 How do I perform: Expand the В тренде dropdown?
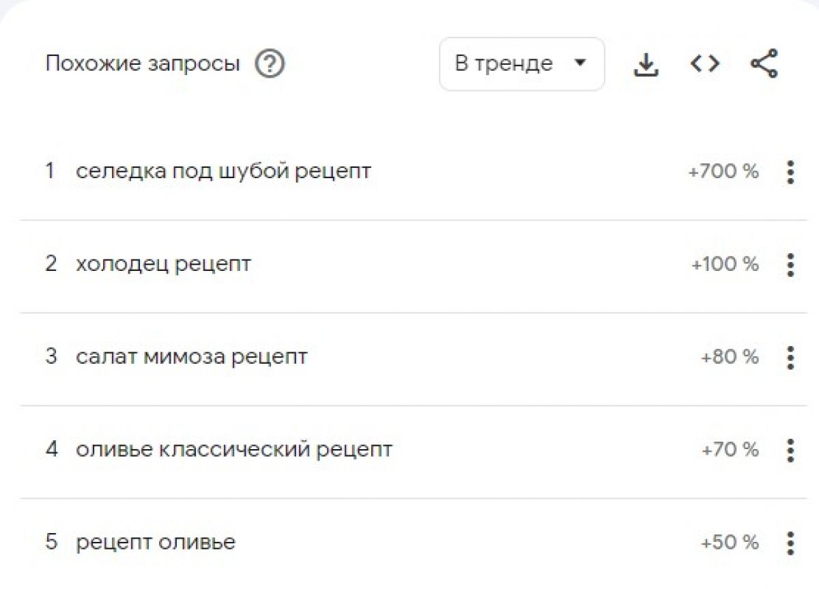[x=522, y=64]
